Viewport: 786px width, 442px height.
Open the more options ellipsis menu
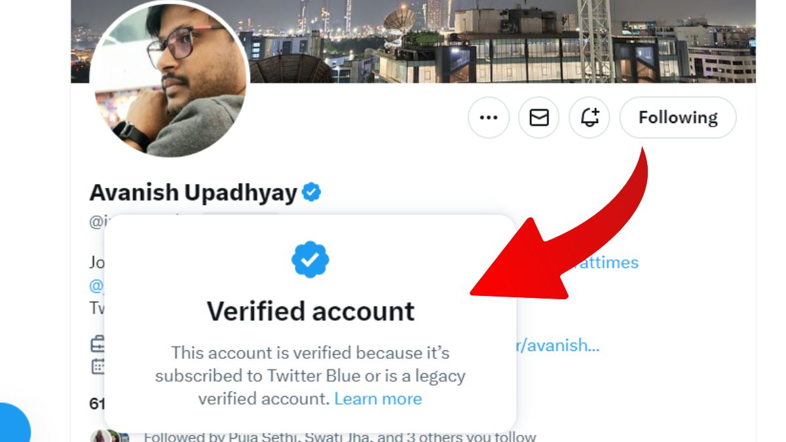click(x=489, y=118)
